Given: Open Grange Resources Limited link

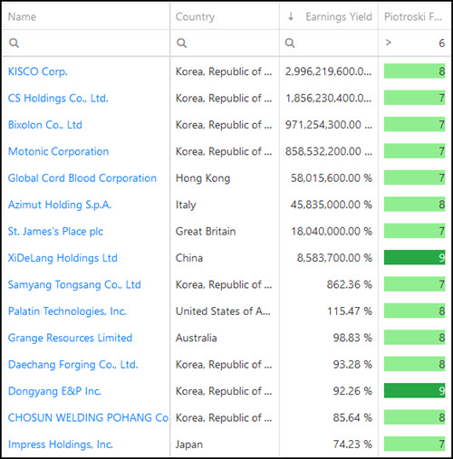Looking at the screenshot, I should 70,338.
